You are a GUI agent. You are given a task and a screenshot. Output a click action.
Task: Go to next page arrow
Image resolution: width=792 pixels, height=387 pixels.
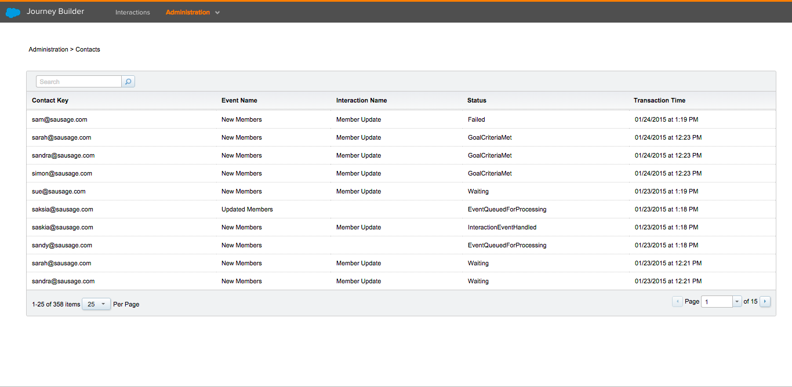765,301
